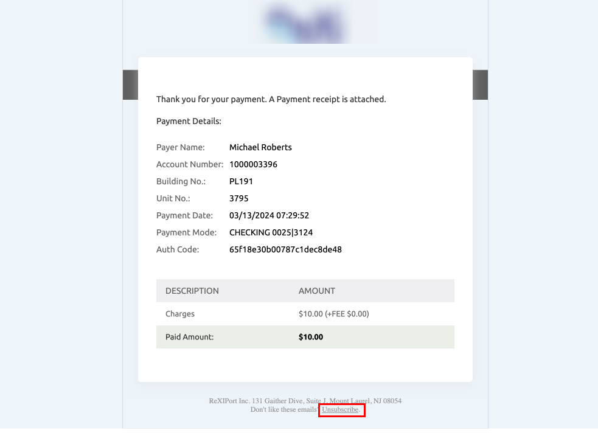
Task: Click the payment mode CHECKING 0025|3124
Action: (271, 232)
